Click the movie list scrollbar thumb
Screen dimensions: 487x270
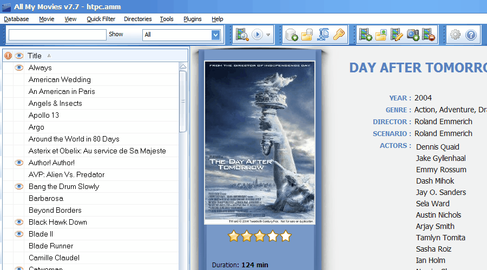click(183, 102)
